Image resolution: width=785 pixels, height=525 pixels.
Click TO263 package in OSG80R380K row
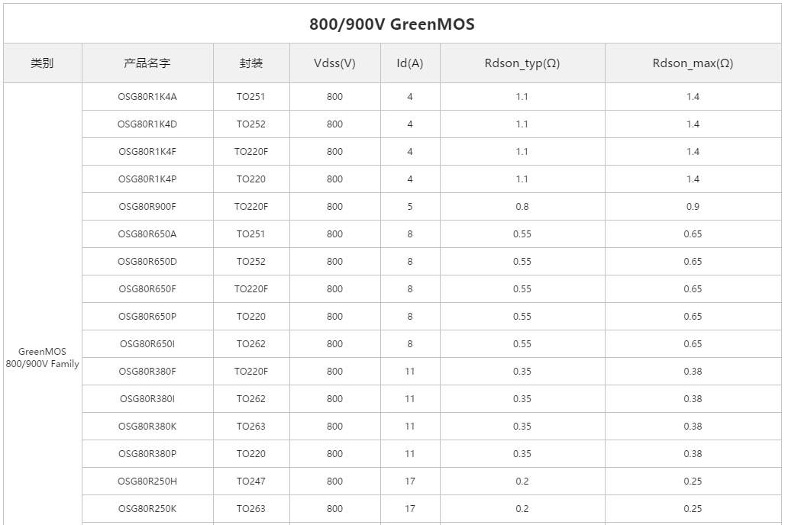pyautogui.click(x=250, y=427)
